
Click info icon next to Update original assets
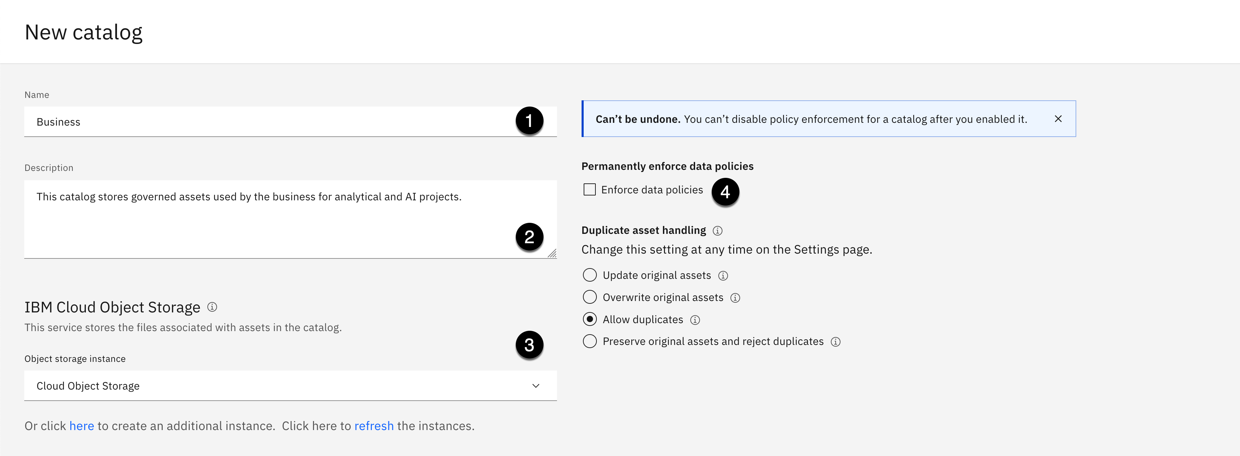(723, 276)
